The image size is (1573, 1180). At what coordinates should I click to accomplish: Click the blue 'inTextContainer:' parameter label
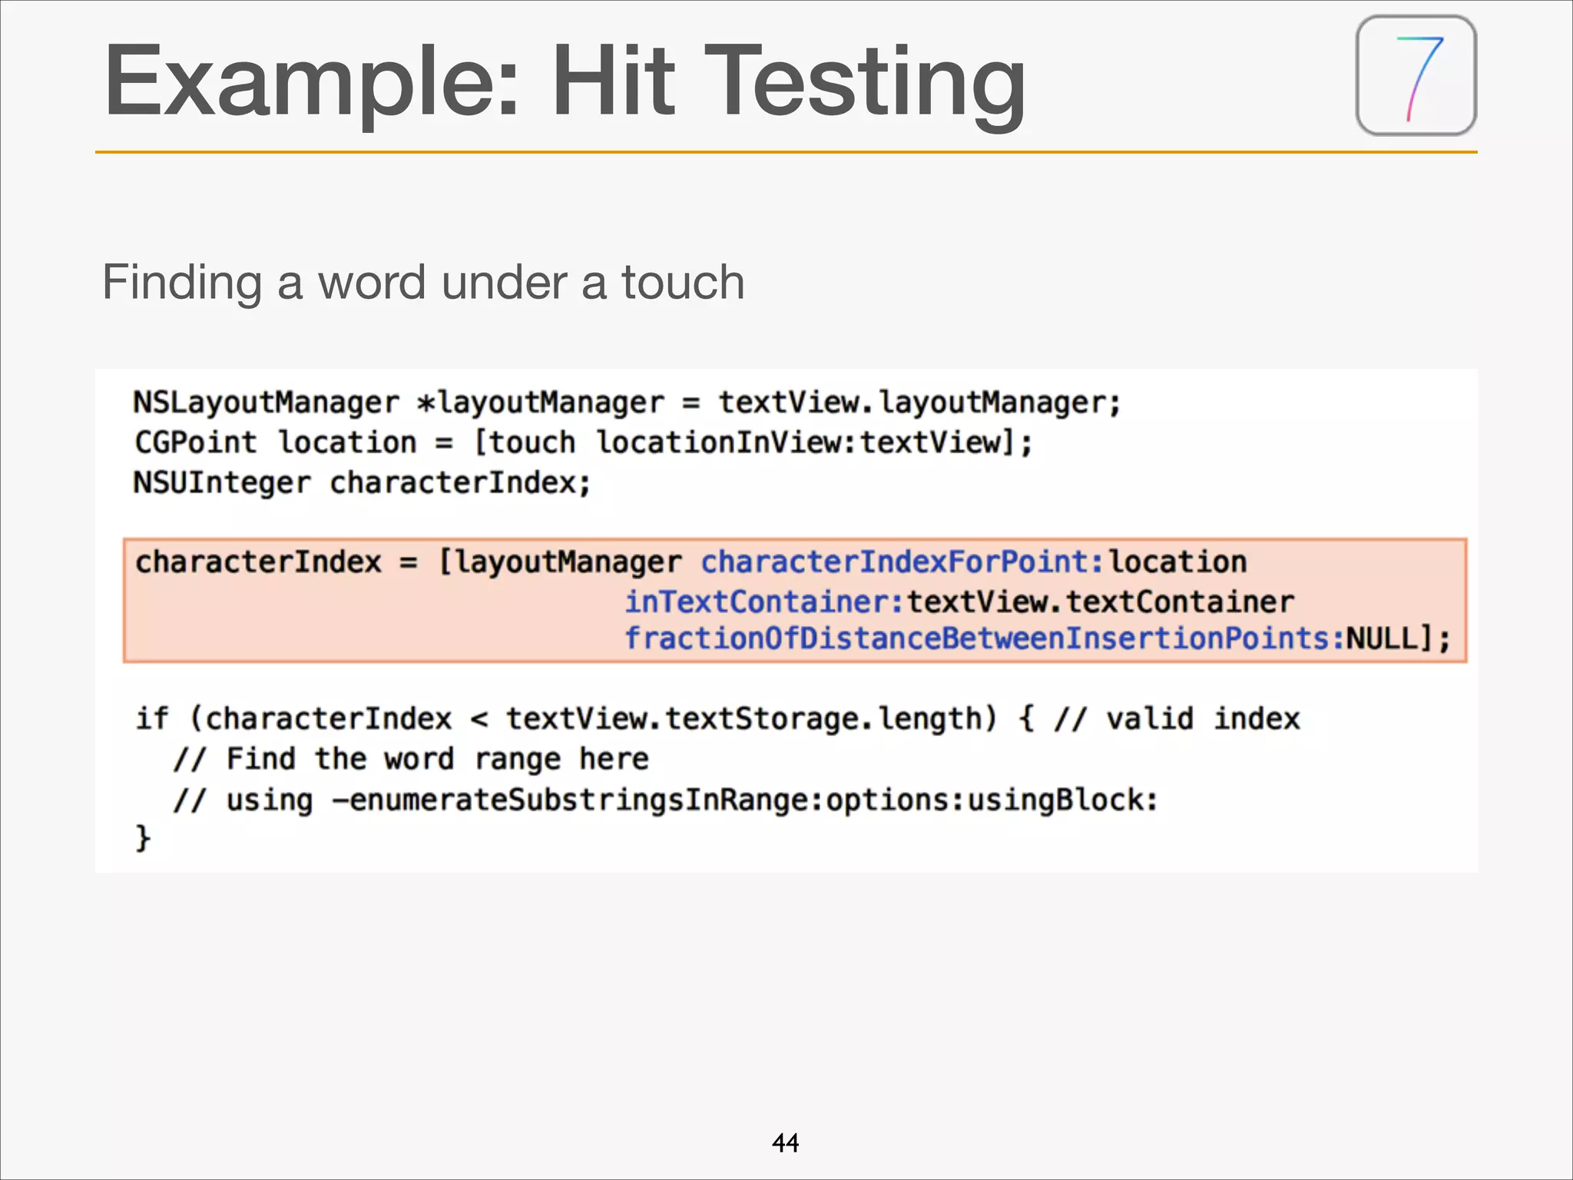tap(764, 602)
